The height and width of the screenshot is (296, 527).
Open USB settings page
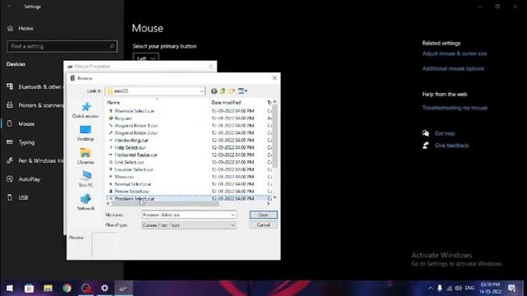[x=18, y=197]
